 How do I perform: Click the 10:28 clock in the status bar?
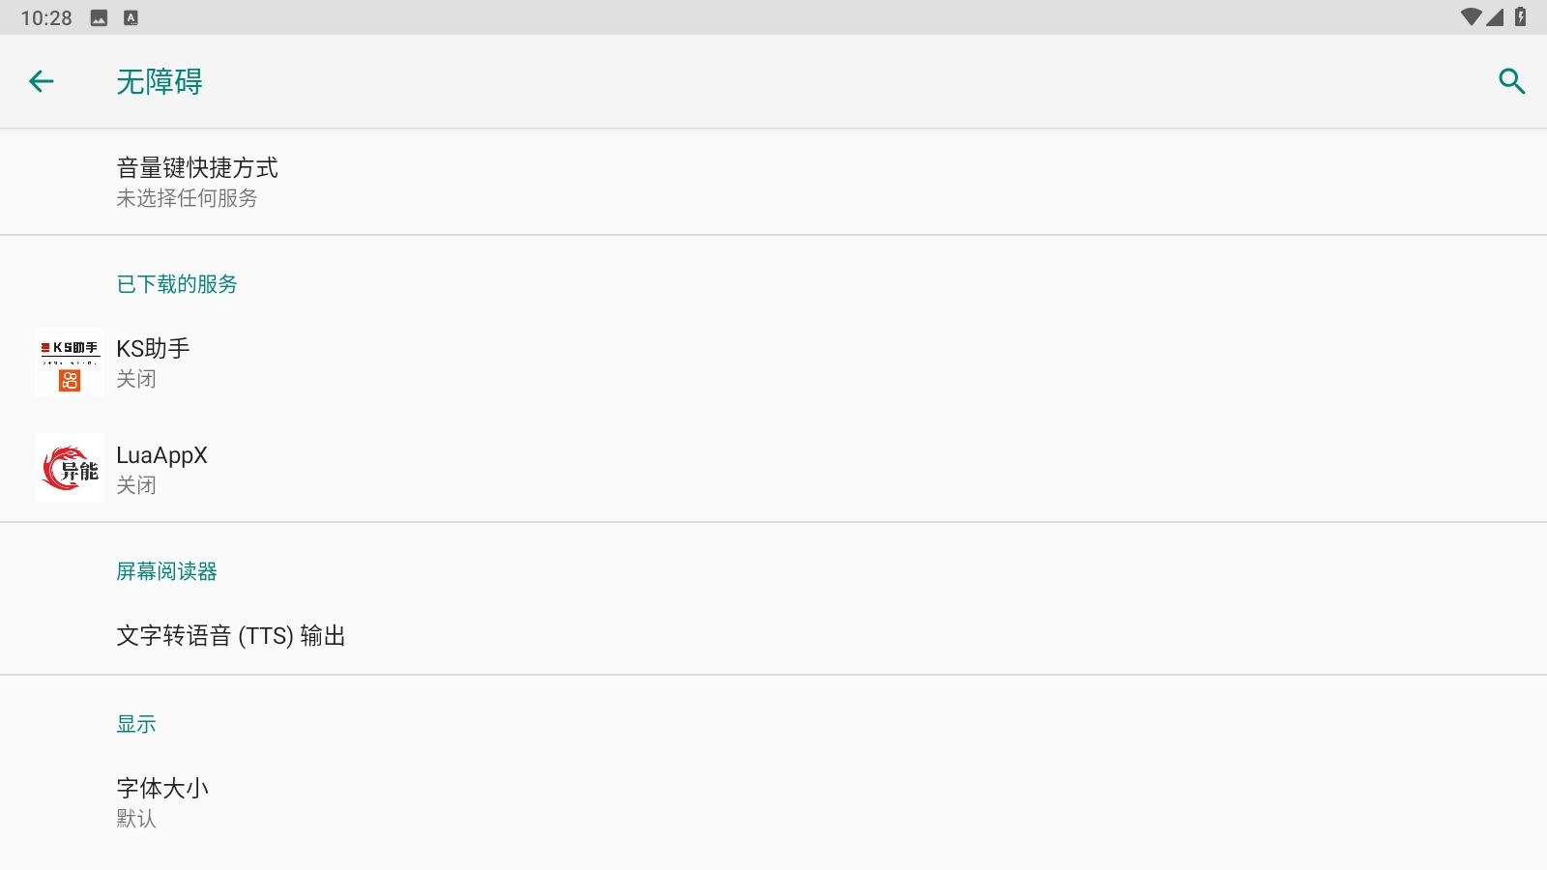[46, 18]
